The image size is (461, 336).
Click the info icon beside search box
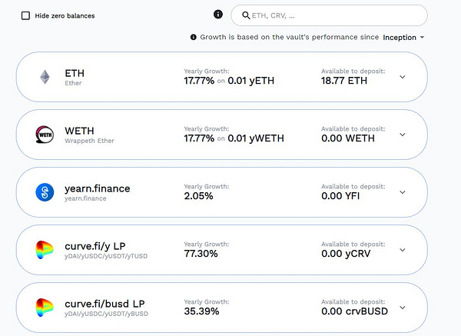click(218, 14)
